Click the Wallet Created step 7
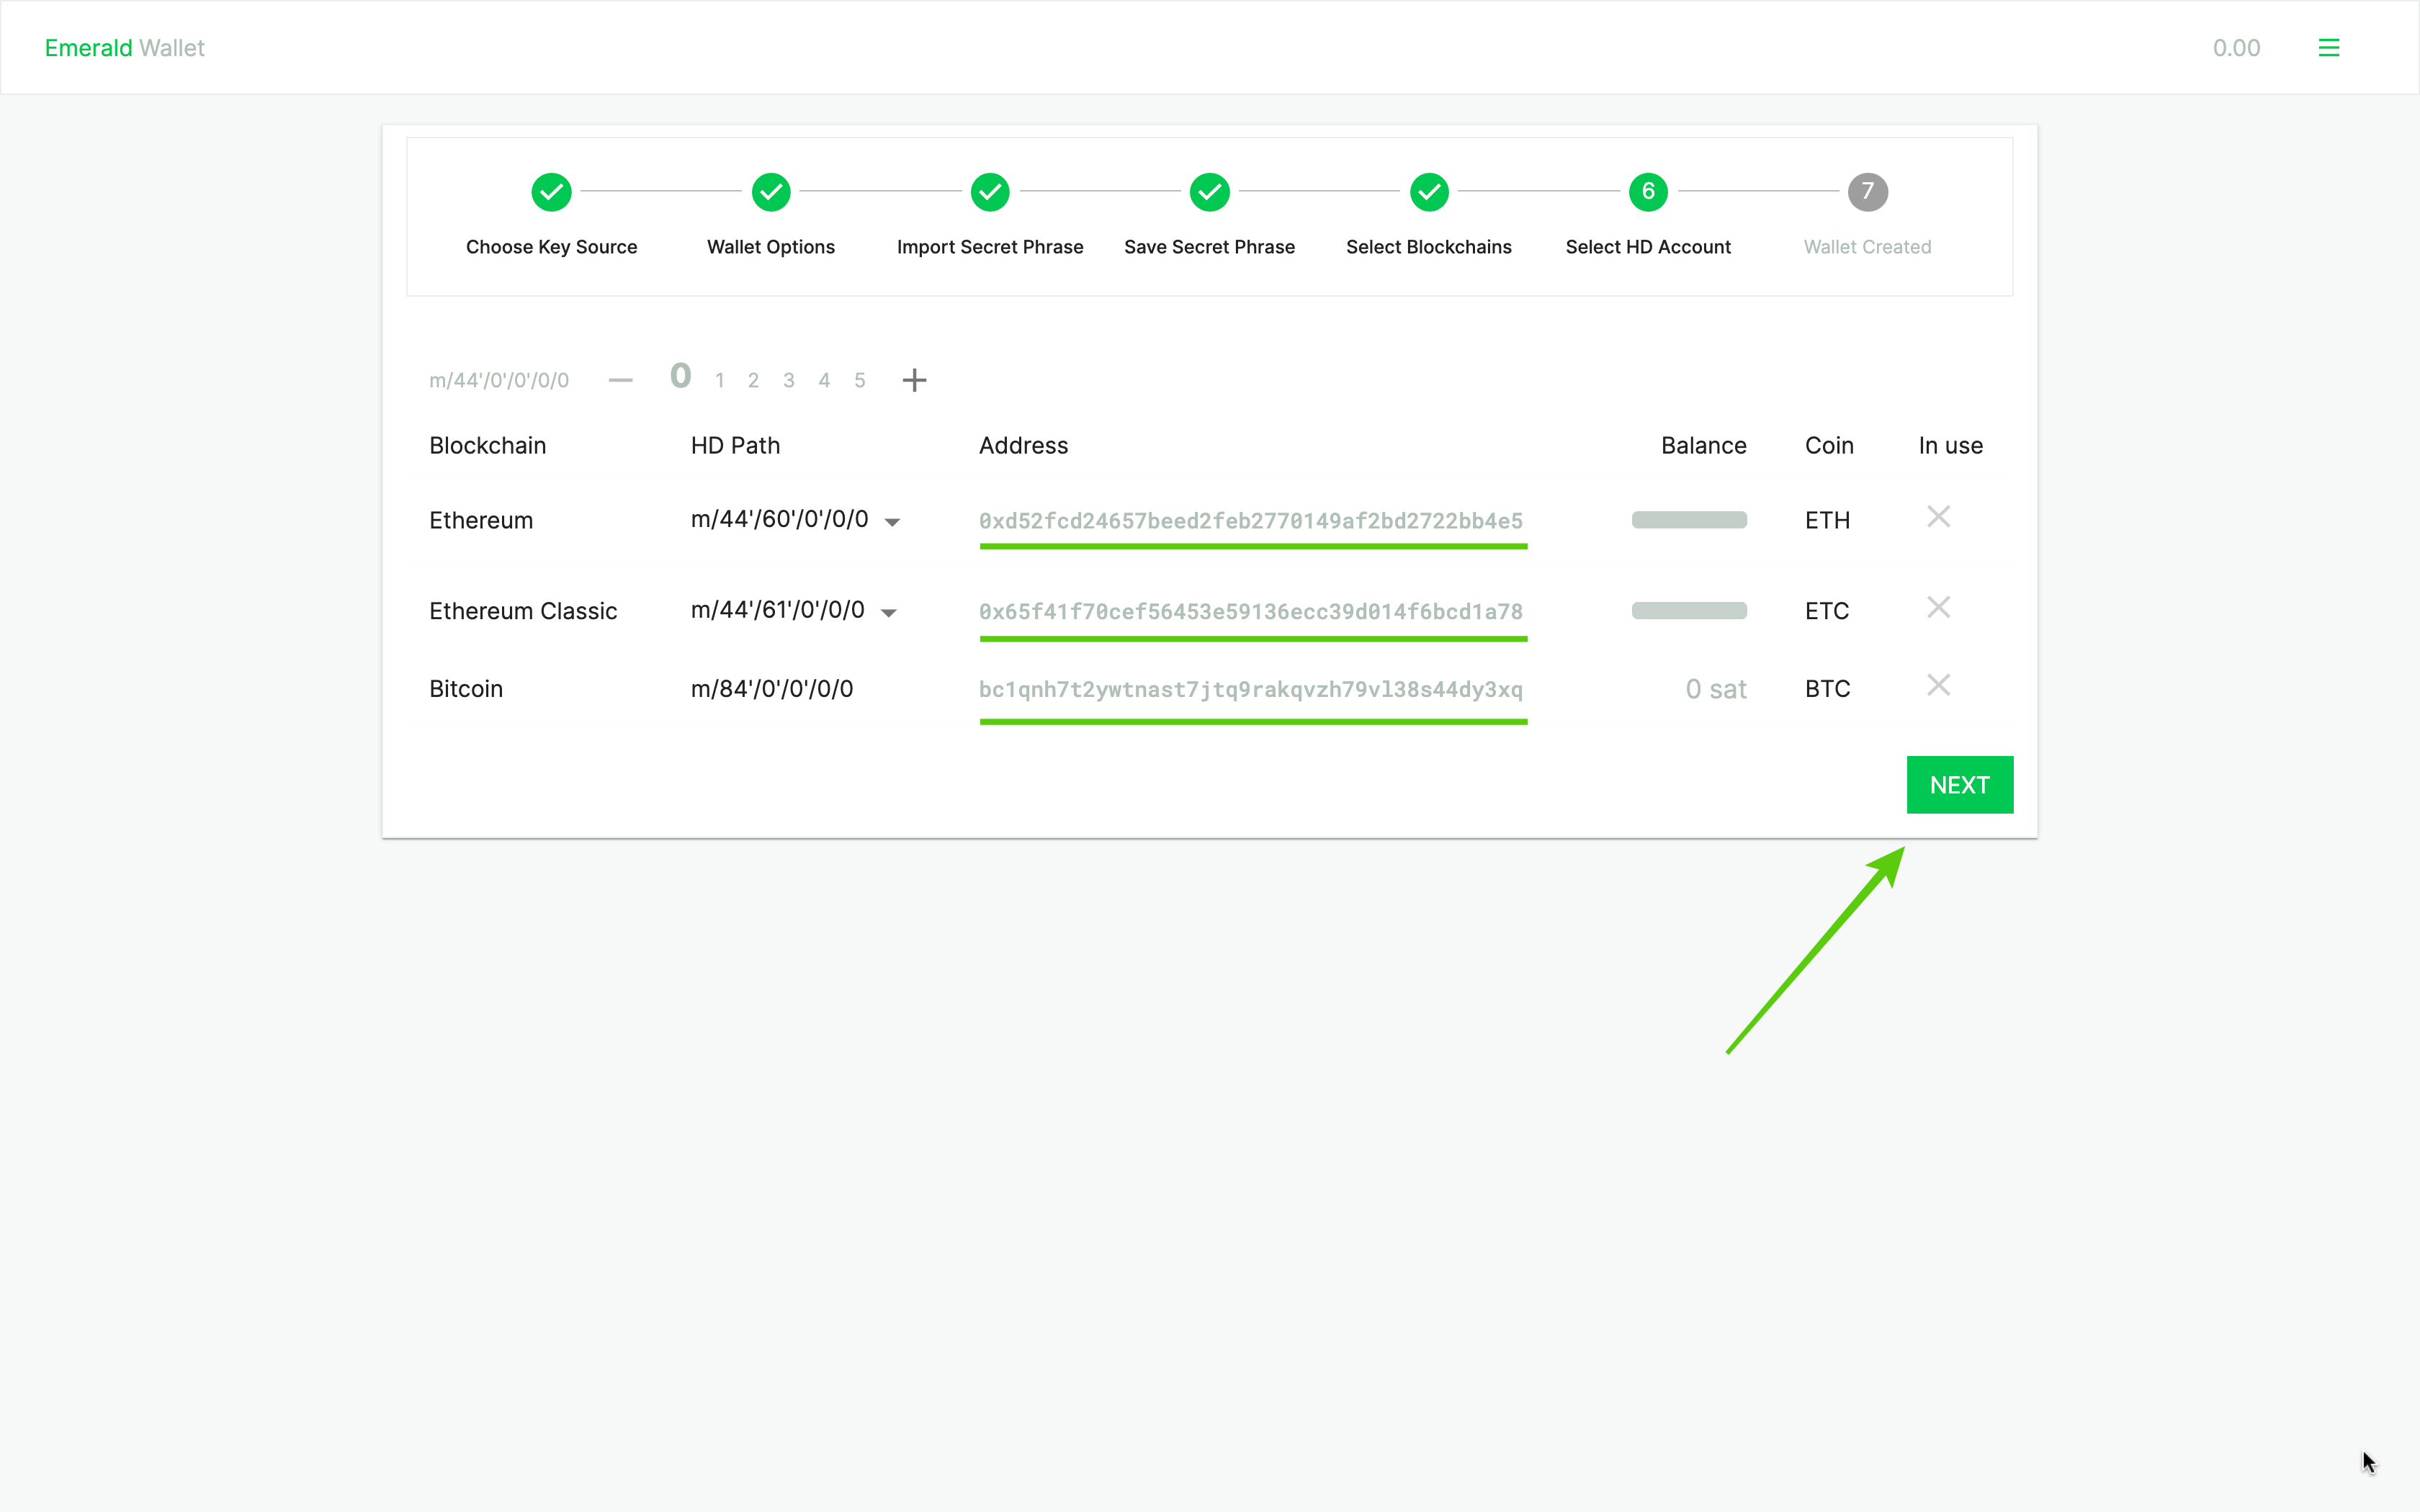 [x=1868, y=192]
